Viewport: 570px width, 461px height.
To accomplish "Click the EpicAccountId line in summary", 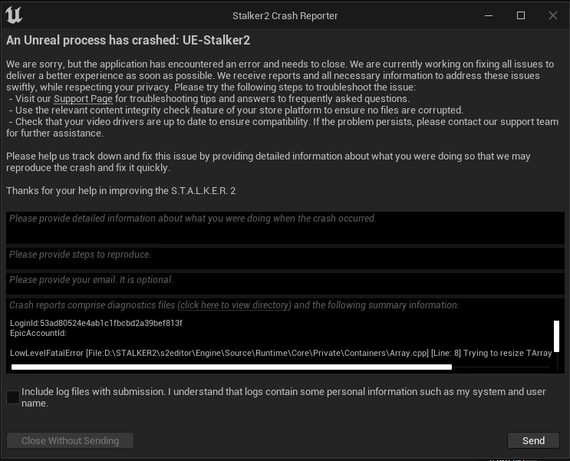I will click(x=38, y=333).
